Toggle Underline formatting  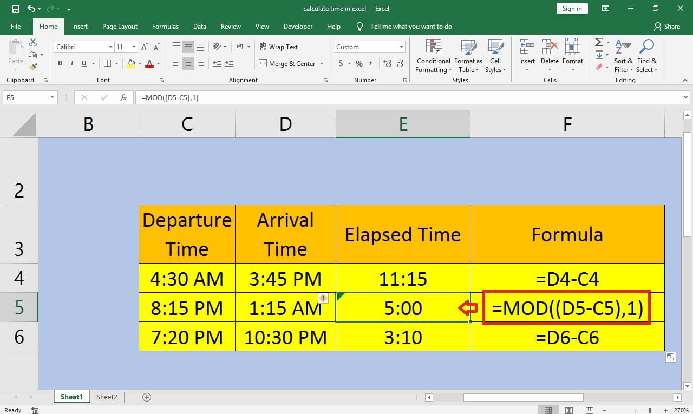click(x=83, y=63)
